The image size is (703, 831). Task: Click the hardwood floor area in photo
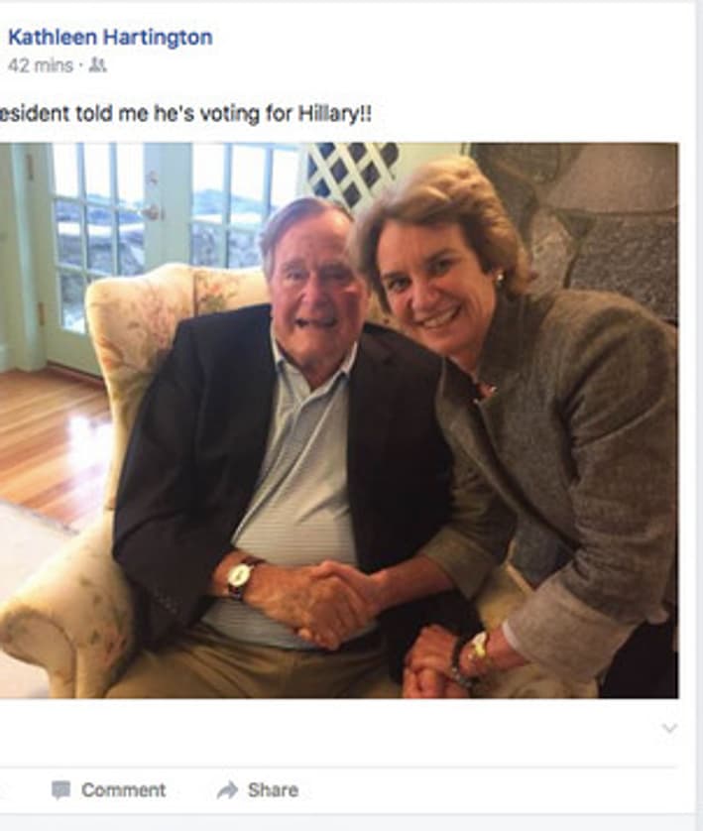53,440
